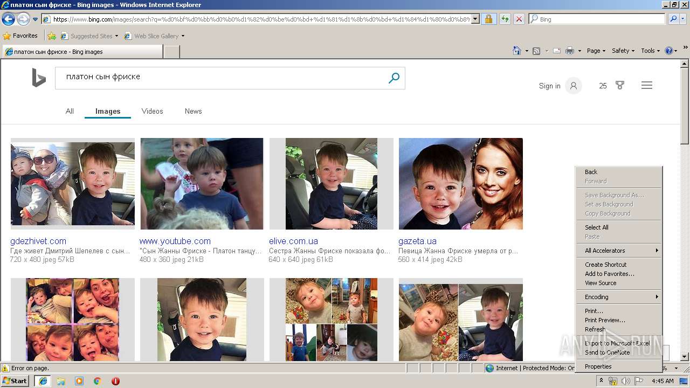690x388 pixels.
Task: Click the Print icon in command bar
Action: (569, 51)
